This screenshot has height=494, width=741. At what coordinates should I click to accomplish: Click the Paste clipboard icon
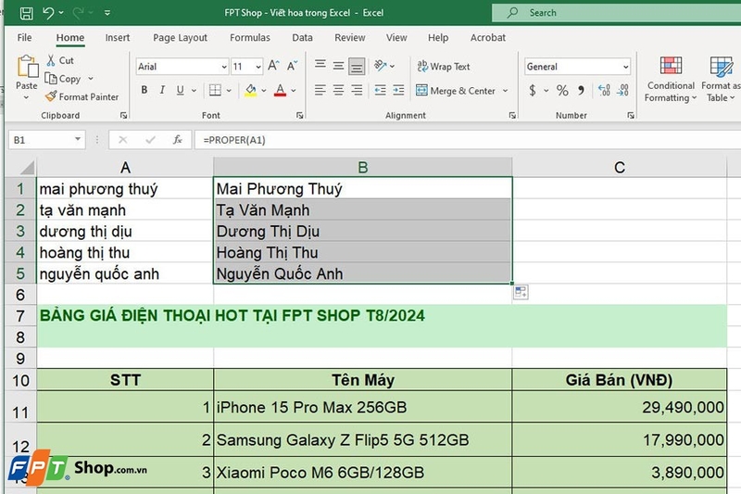[x=28, y=66]
